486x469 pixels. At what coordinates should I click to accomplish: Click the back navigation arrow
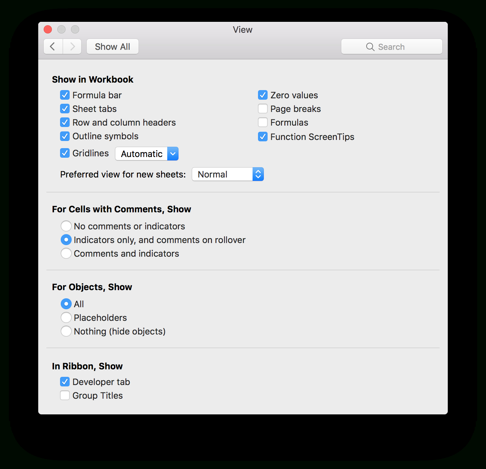(x=53, y=46)
